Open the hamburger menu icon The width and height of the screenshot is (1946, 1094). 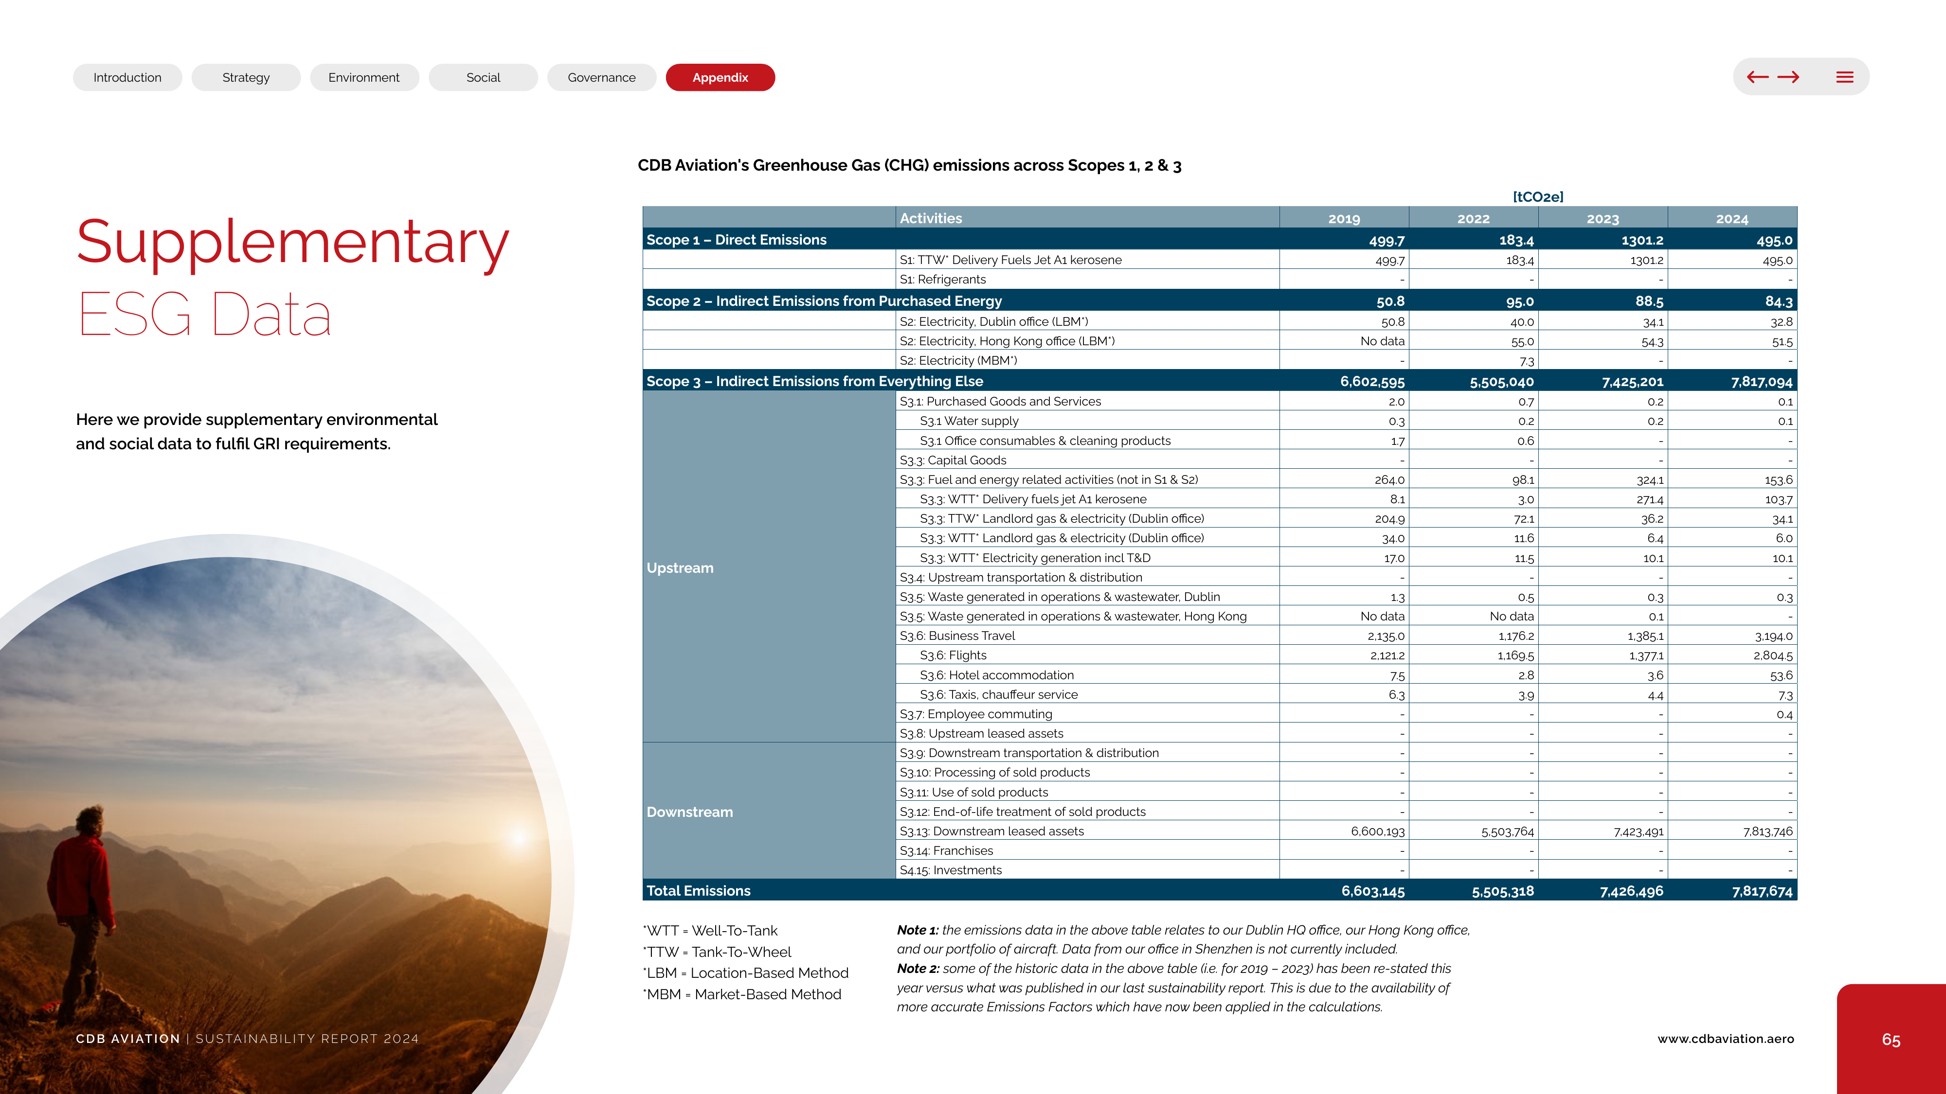(1845, 77)
